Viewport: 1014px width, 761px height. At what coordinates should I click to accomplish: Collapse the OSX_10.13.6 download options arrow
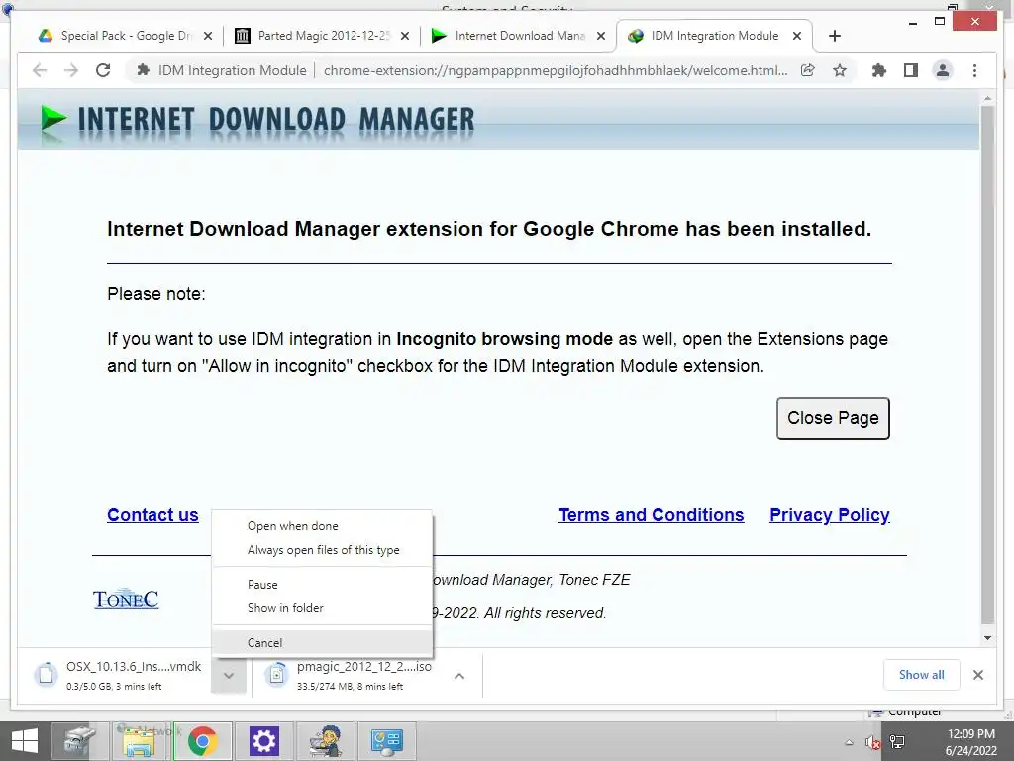click(x=229, y=676)
